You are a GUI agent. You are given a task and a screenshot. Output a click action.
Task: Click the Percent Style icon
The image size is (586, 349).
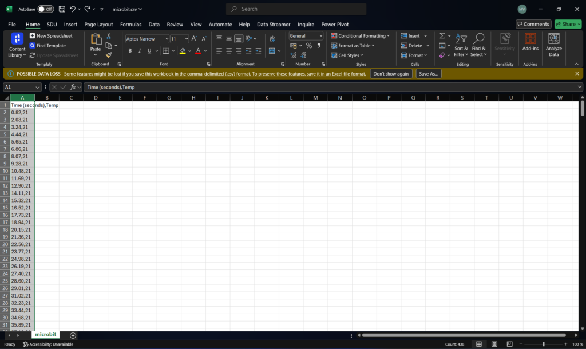(308, 46)
